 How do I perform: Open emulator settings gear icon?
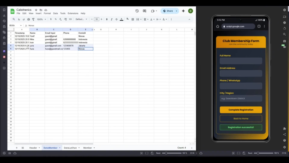285,147
